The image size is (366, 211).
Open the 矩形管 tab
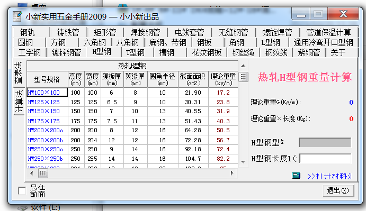[x=105, y=32]
